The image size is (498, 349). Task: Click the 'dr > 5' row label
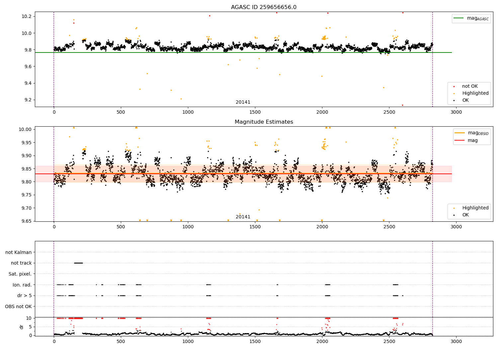(x=25, y=295)
